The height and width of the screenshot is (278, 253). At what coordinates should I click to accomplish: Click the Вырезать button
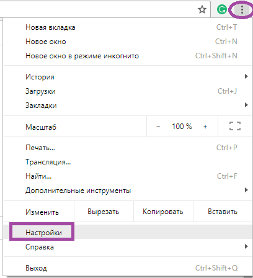pos(104,212)
